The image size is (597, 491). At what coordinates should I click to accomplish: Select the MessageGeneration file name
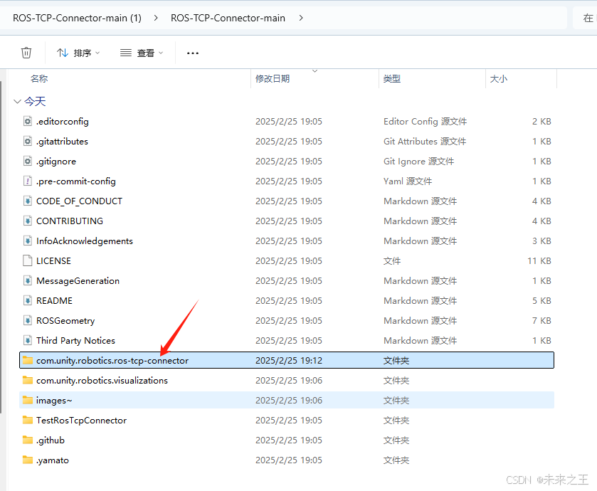pyautogui.click(x=78, y=280)
